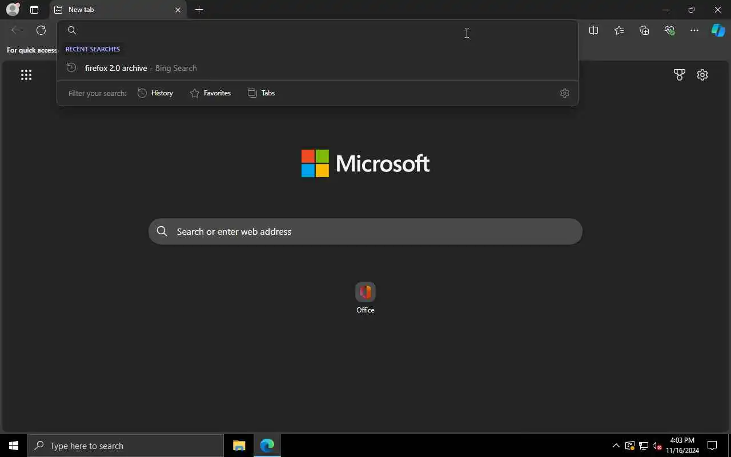
Task: Open the apps grid launcher
Action: (x=26, y=75)
